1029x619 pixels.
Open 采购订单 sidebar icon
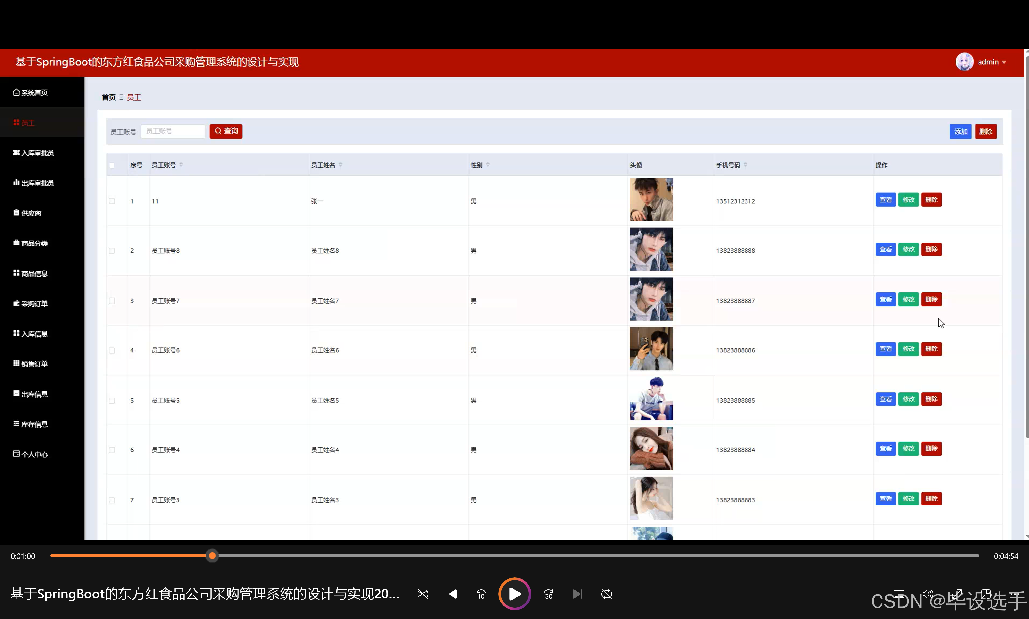(x=16, y=303)
